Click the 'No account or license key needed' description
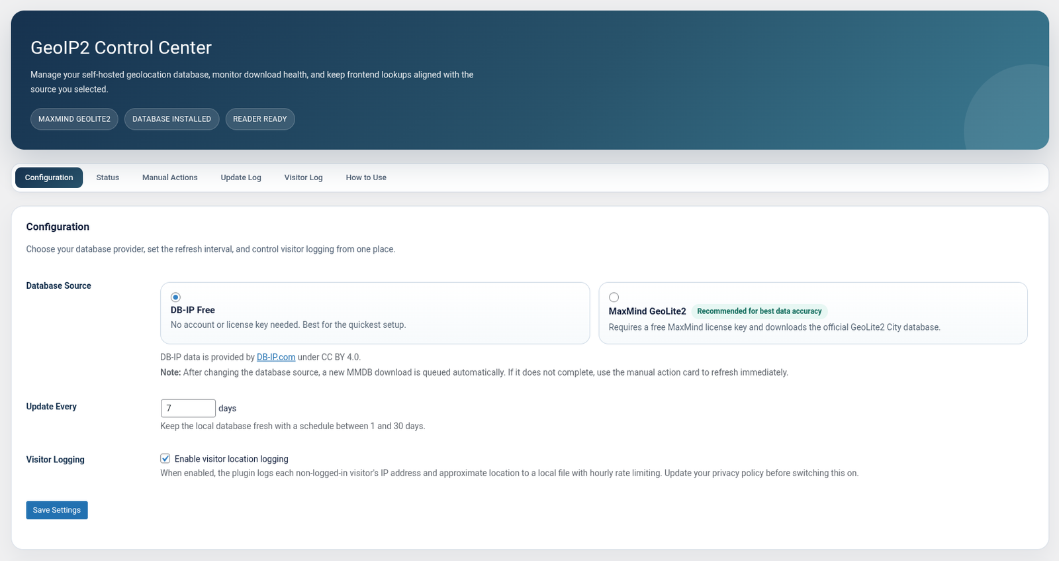1059x561 pixels. [288, 325]
